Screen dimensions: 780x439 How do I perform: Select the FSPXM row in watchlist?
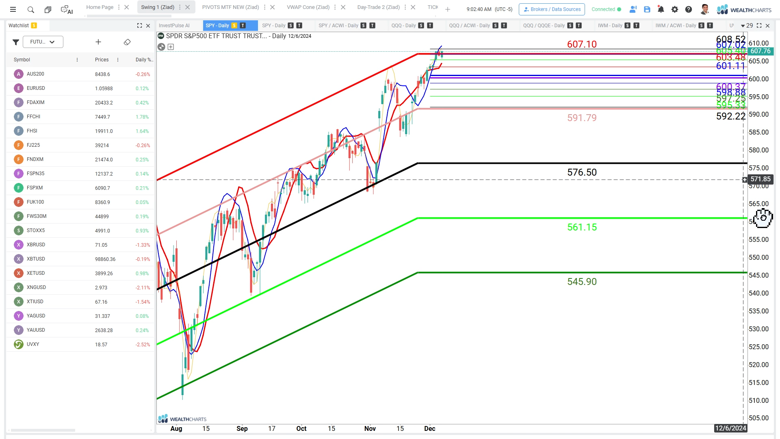click(80, 188)
